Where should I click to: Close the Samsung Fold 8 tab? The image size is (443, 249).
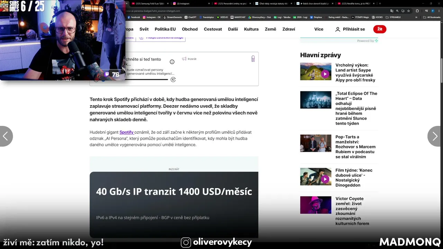pyautogui.click(x=168, y=3)
